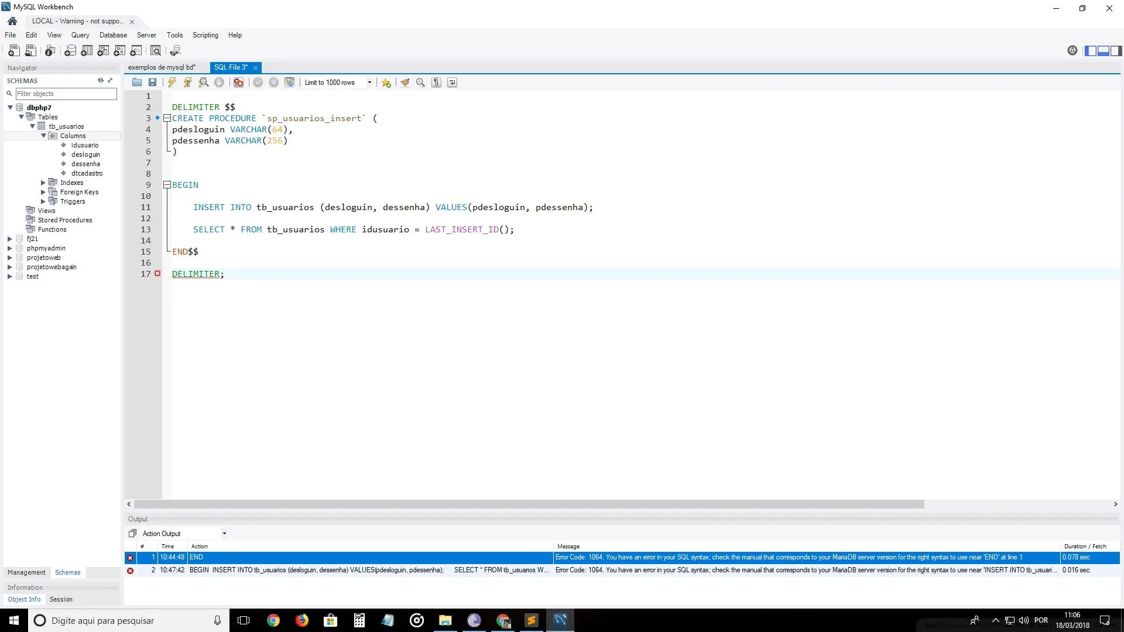Click the Explain query magnifier icon
The width and height of the screenshot is (1124, 632).
pyautogui.click(x=203, y=83)
